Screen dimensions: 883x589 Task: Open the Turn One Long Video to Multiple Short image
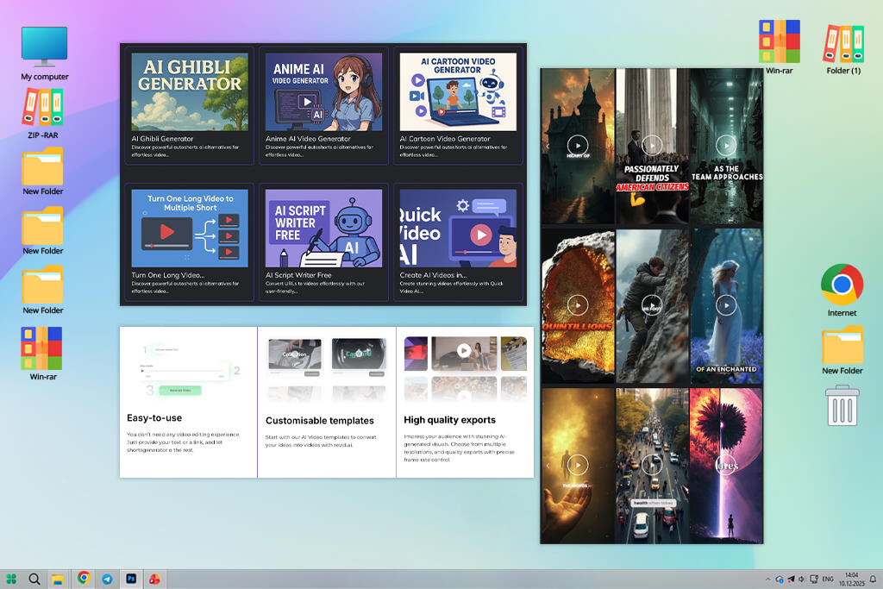point(190,228)
